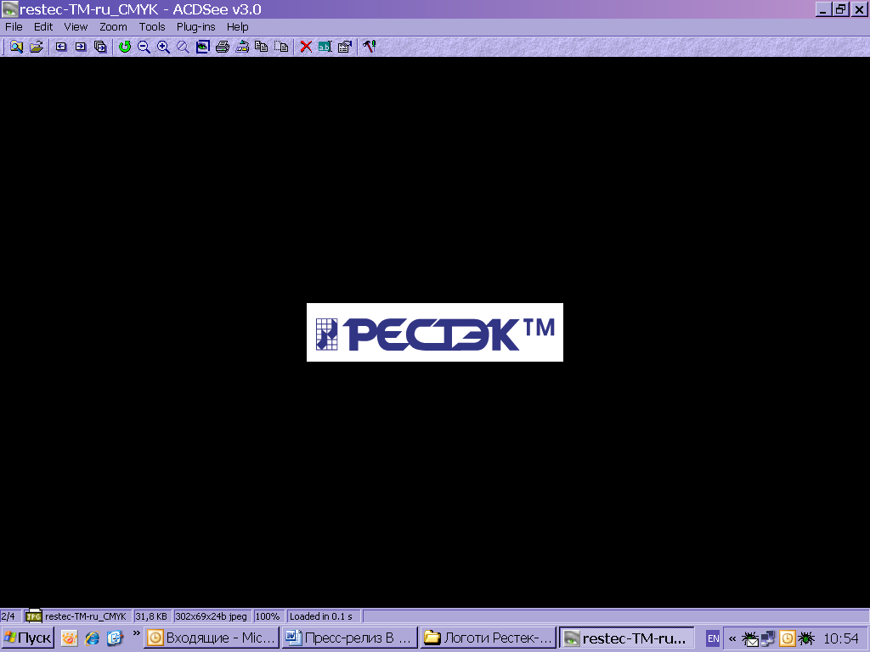
Task: Open the Help menu
Action: click(x=238, y=26)
